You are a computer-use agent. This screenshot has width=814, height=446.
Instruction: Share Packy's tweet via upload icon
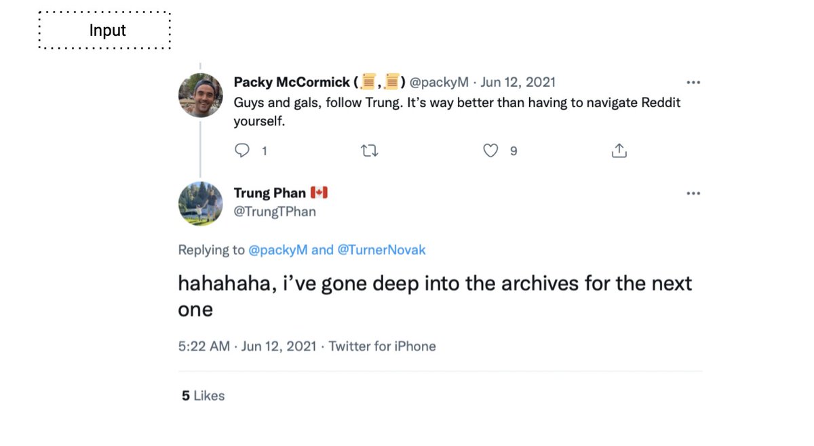(619, 150)
